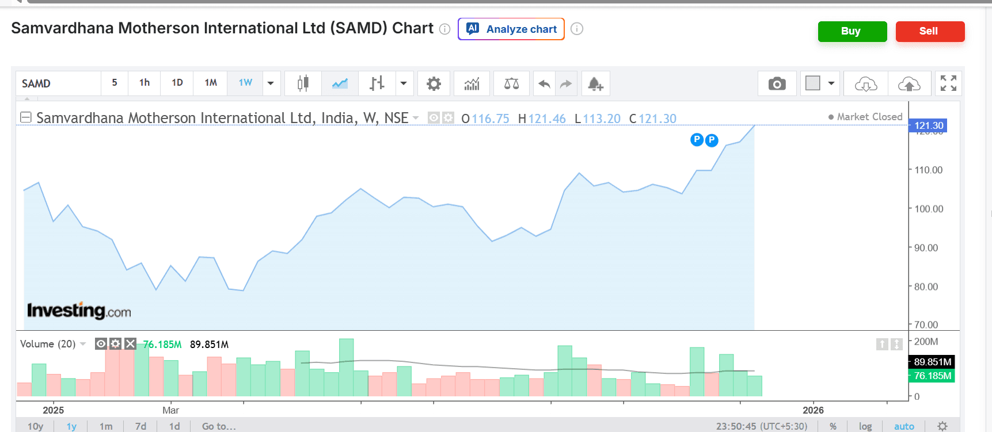Click the 121.30 current price label

click(x=928, y=125)
